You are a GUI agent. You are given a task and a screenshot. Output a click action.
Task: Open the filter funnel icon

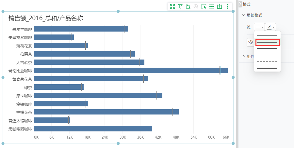coord(180,7)
